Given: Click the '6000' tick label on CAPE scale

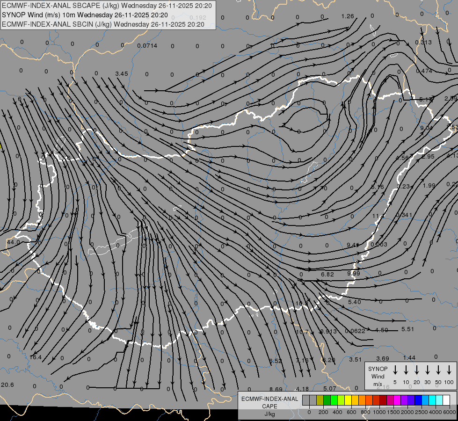Looking at the screenshot, I should tap(449, 412).
